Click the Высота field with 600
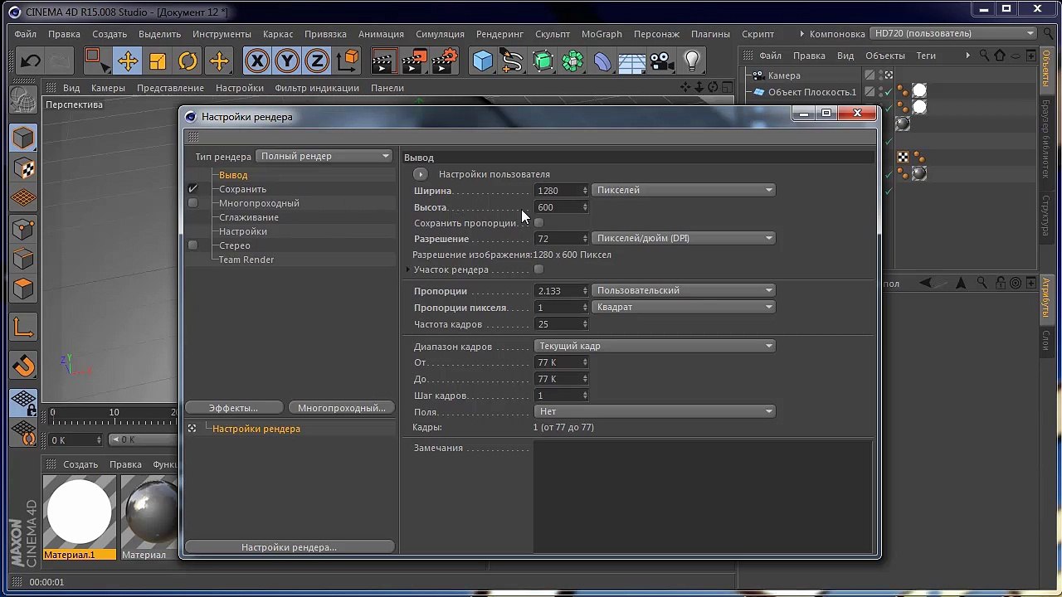This screenshot has height=597, width=1062. click(x=558, y=207)
